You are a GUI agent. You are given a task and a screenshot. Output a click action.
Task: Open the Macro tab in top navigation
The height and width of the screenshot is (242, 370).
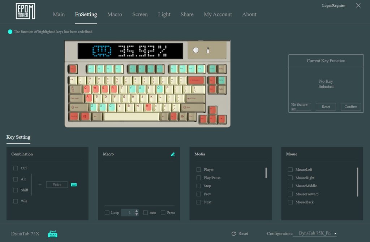tap(115, 14)
